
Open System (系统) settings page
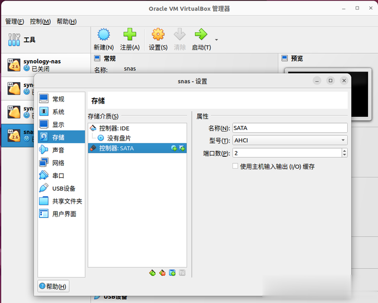(x=61, y=112)
